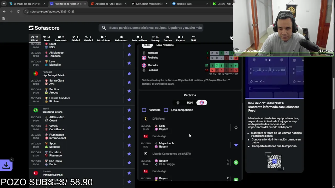
Task: Select the Bayern logo toggle filter
Action: pos(202,103)
